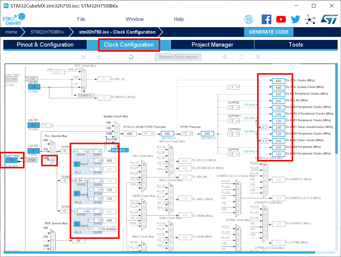Click the fit-to-screen icon
341x257 pixels.
point(242,57)
